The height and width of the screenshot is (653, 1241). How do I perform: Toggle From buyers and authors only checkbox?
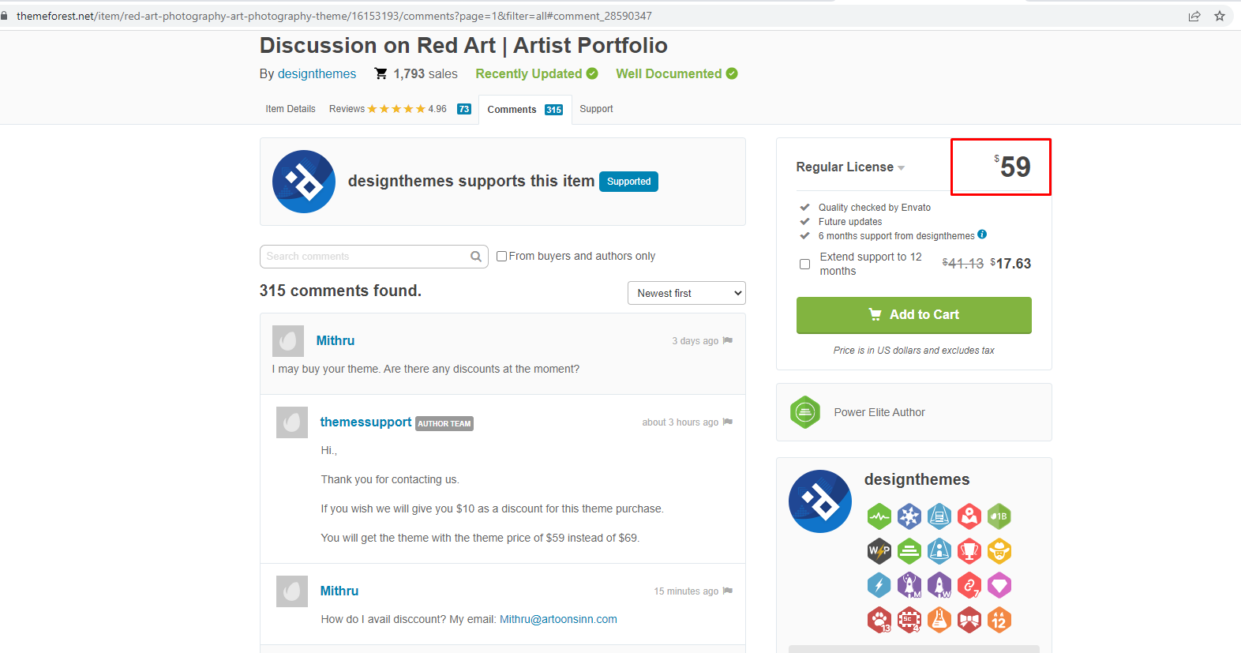point(501,256)
